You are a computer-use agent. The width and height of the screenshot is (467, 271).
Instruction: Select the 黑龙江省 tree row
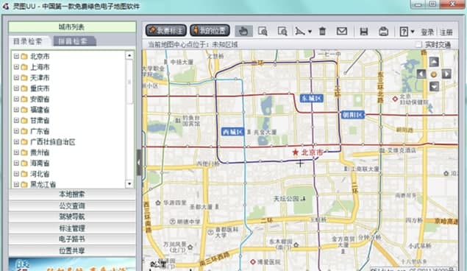(x=43, y=184)
